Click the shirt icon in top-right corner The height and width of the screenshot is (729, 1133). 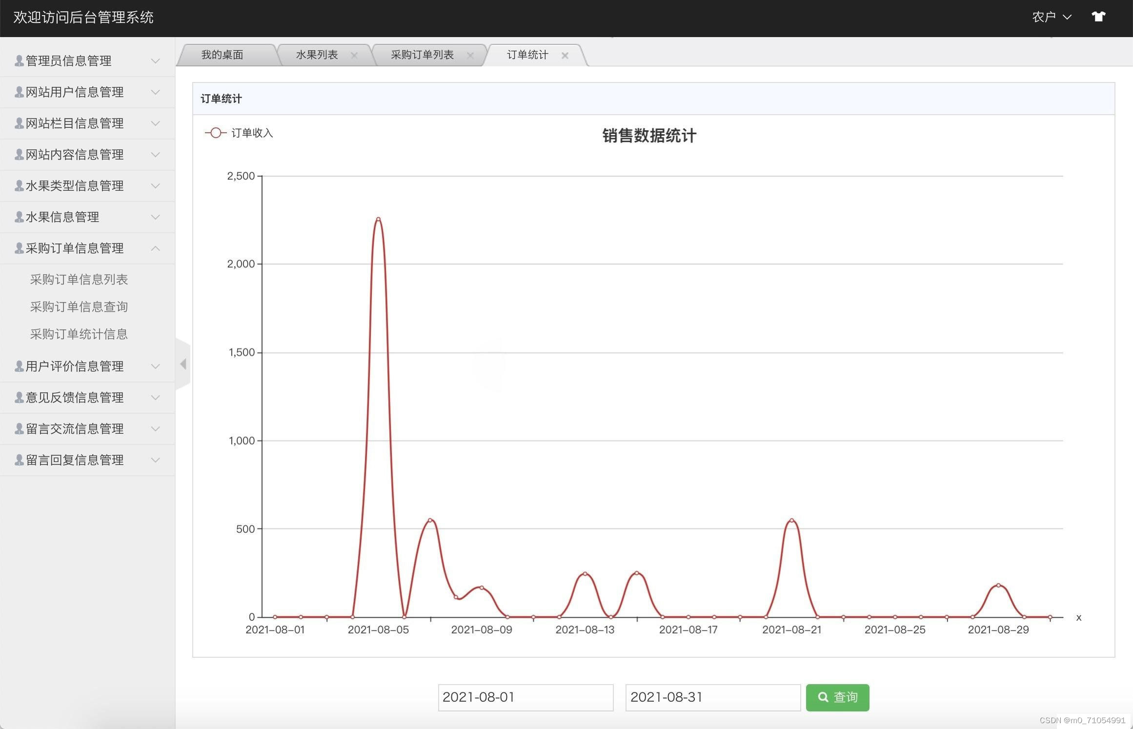1099,16
